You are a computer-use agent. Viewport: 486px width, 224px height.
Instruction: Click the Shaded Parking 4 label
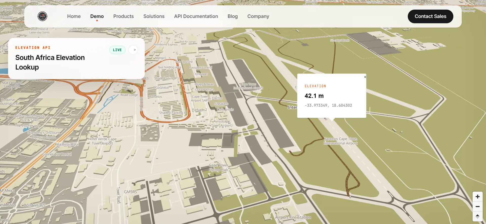point(172,113)
